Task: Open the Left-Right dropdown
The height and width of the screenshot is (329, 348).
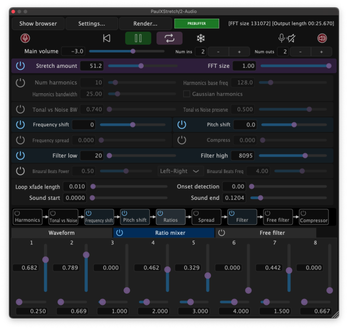Action: pos(180,171)
